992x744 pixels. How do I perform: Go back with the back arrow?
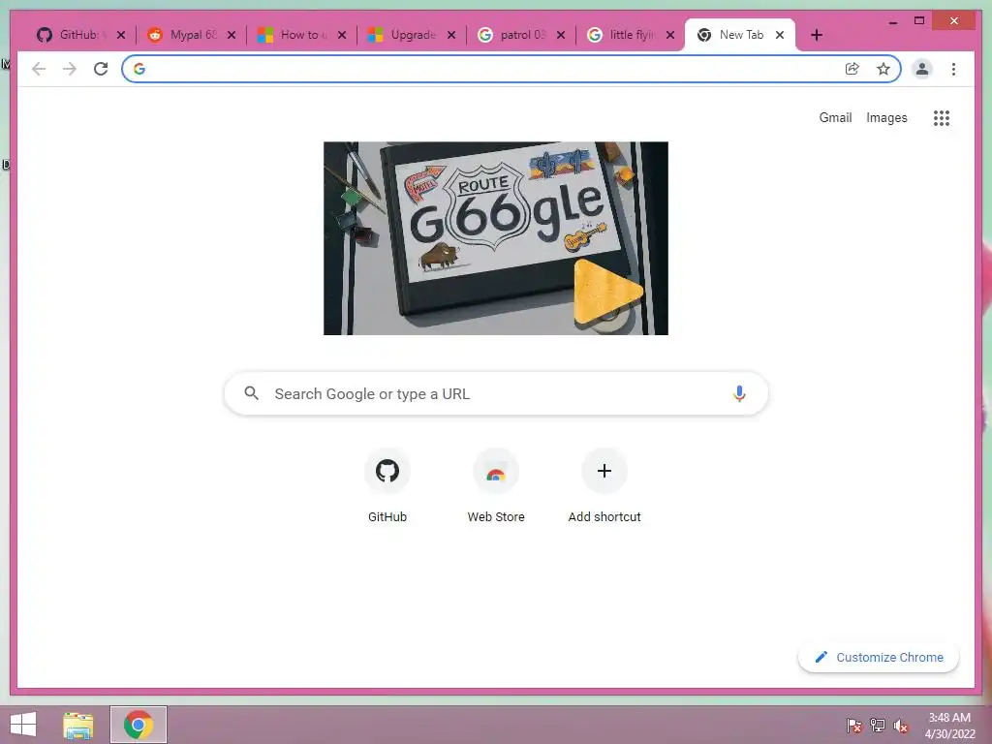(39, 69)
